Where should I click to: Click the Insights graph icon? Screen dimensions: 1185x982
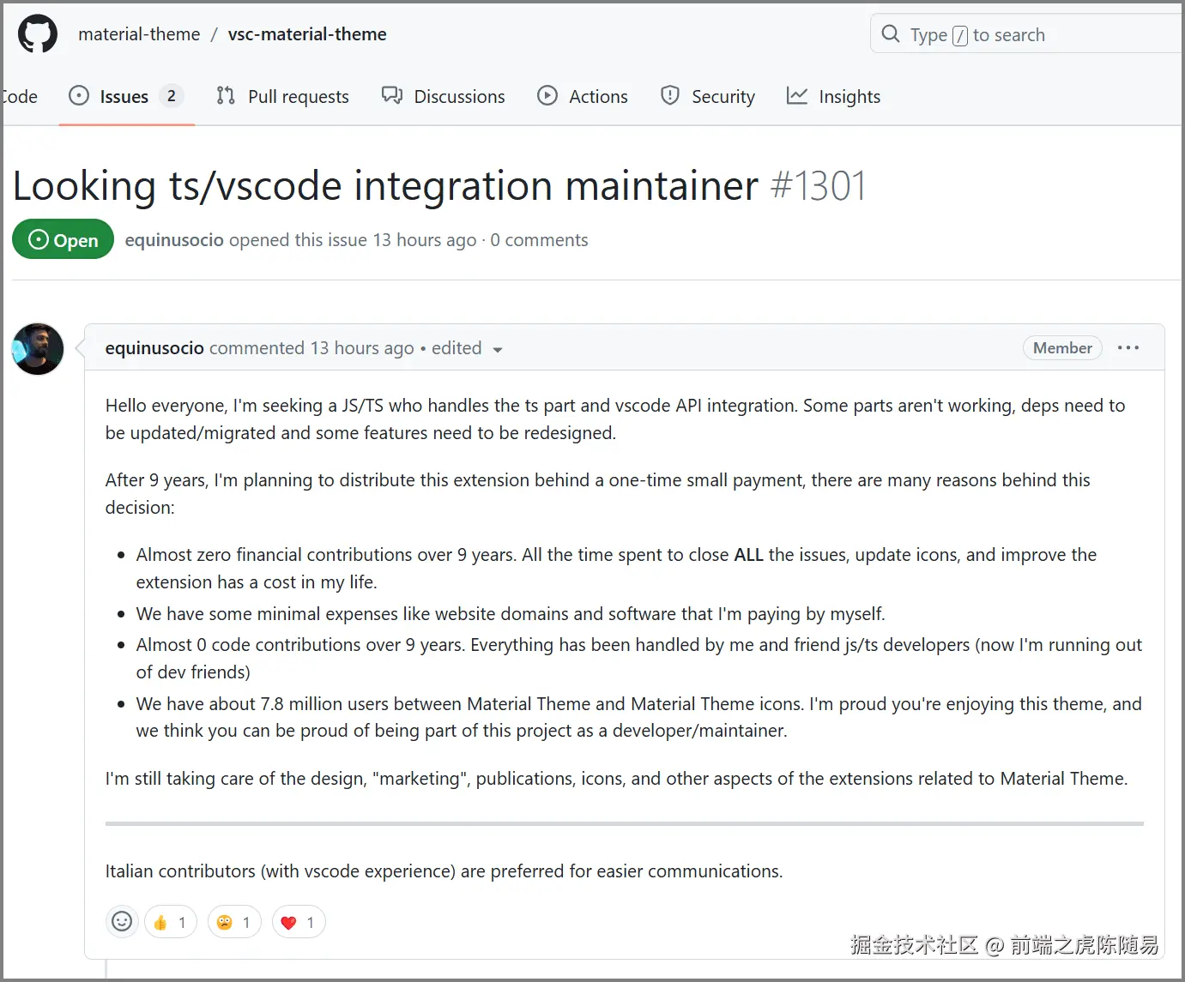click(797, 95)
